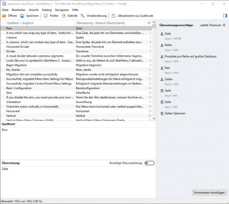Click the translation list scrollbar thumb

[x=154, y=26]
